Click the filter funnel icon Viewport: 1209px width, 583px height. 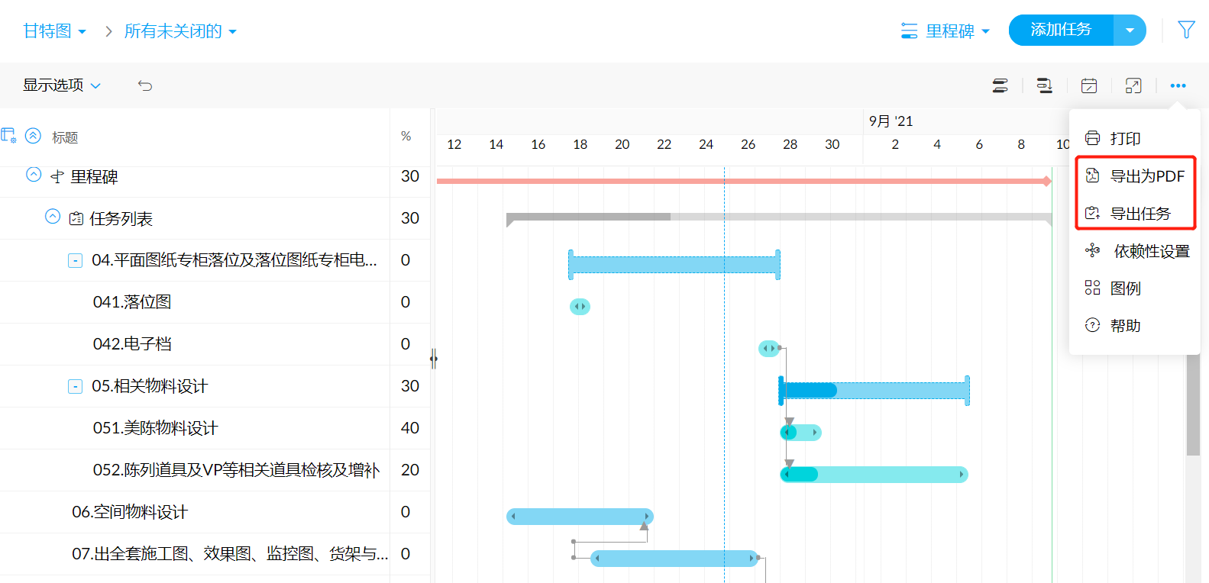(1185, 31)
